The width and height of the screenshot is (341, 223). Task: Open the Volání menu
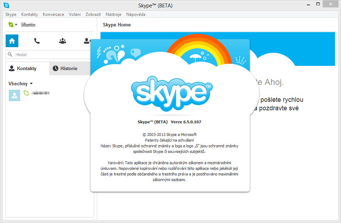click(x=75, y=14)
